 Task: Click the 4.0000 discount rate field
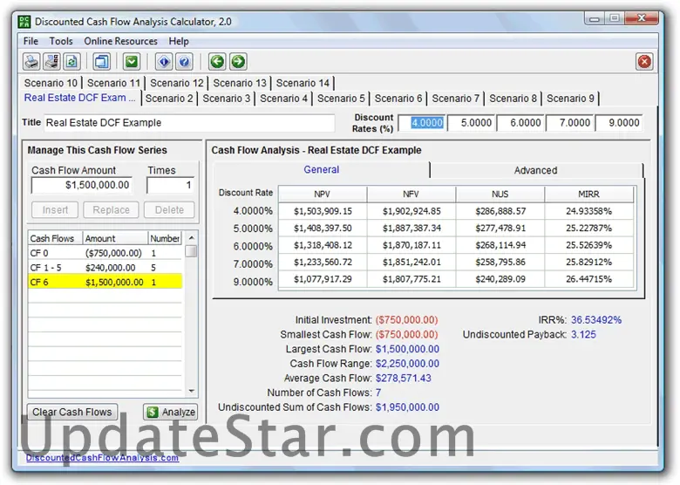click(422, 123)
